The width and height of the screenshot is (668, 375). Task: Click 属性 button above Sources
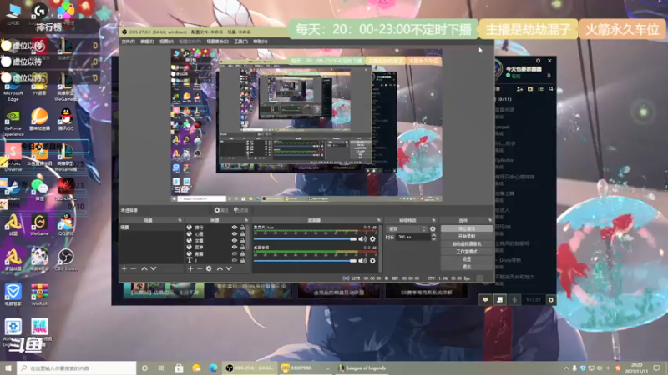pos(221,210)
